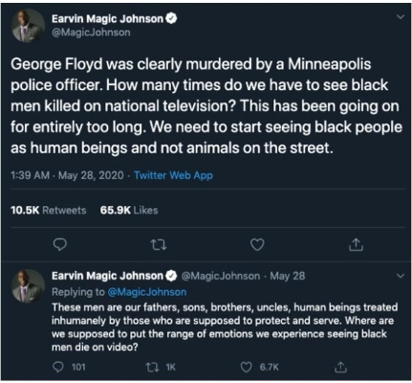The height and width of the screenshot is (383, 412).
Task: Retweet the main George Floyd tweet
Action: [159, 245]
